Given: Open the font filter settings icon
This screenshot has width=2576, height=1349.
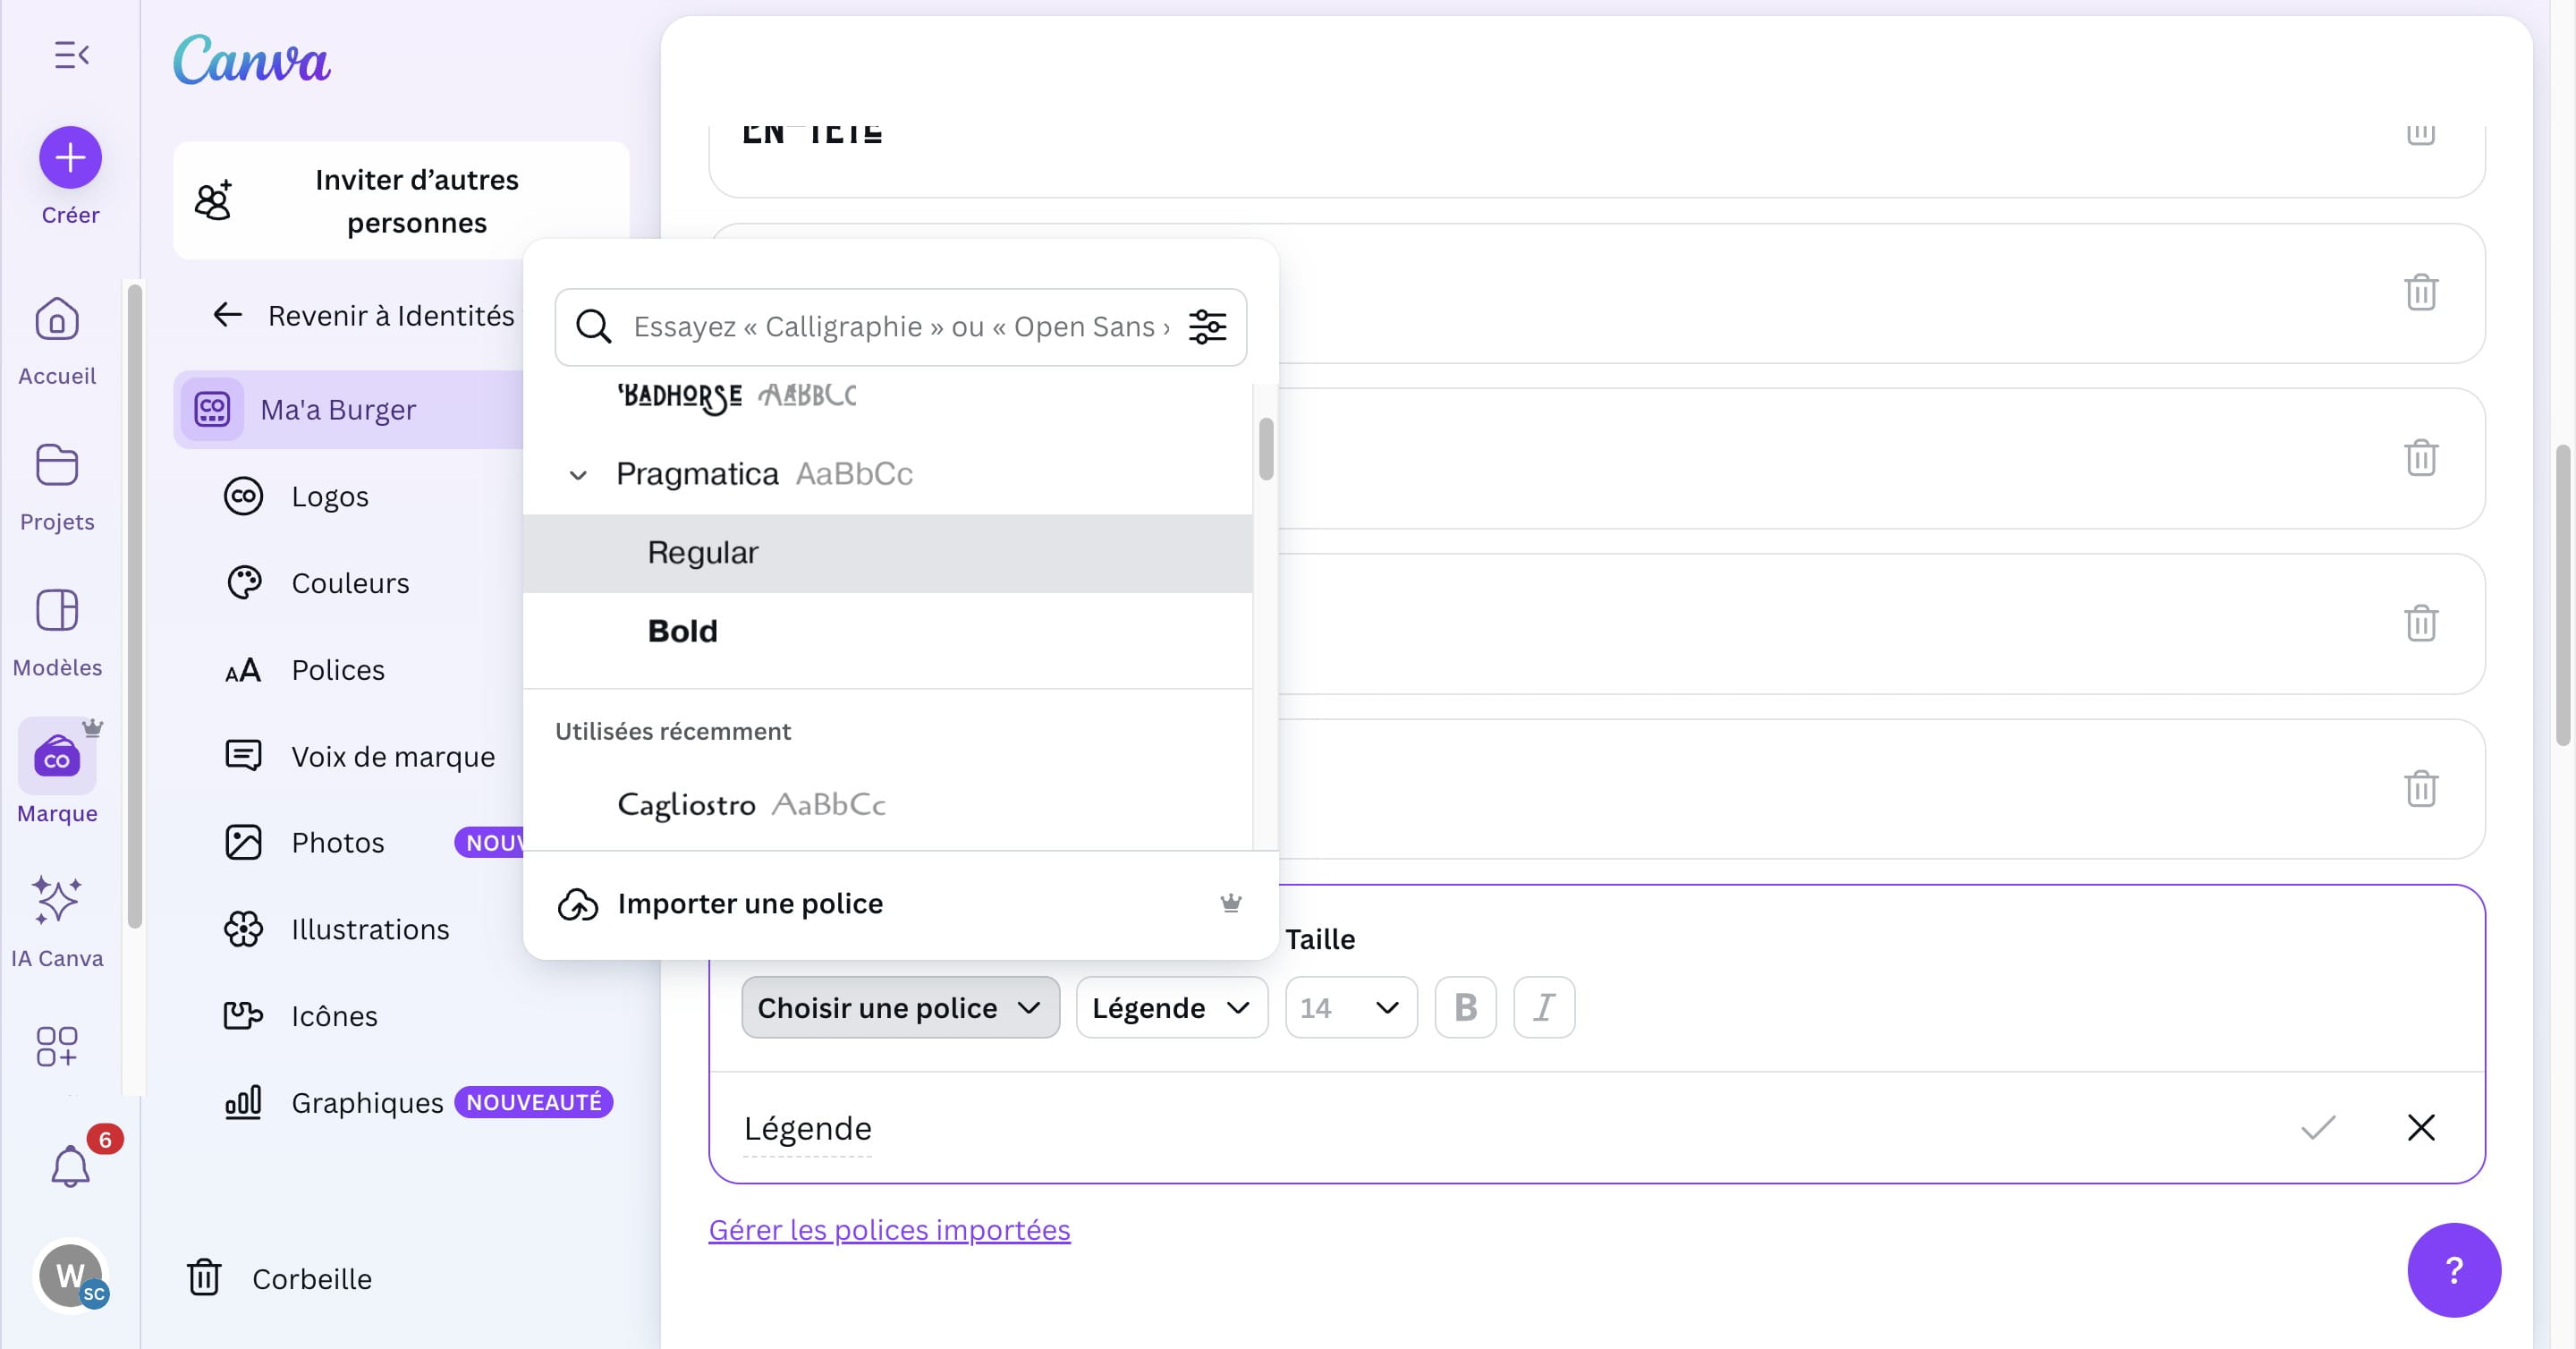Looking at the screenshot, I should 1207,327.
